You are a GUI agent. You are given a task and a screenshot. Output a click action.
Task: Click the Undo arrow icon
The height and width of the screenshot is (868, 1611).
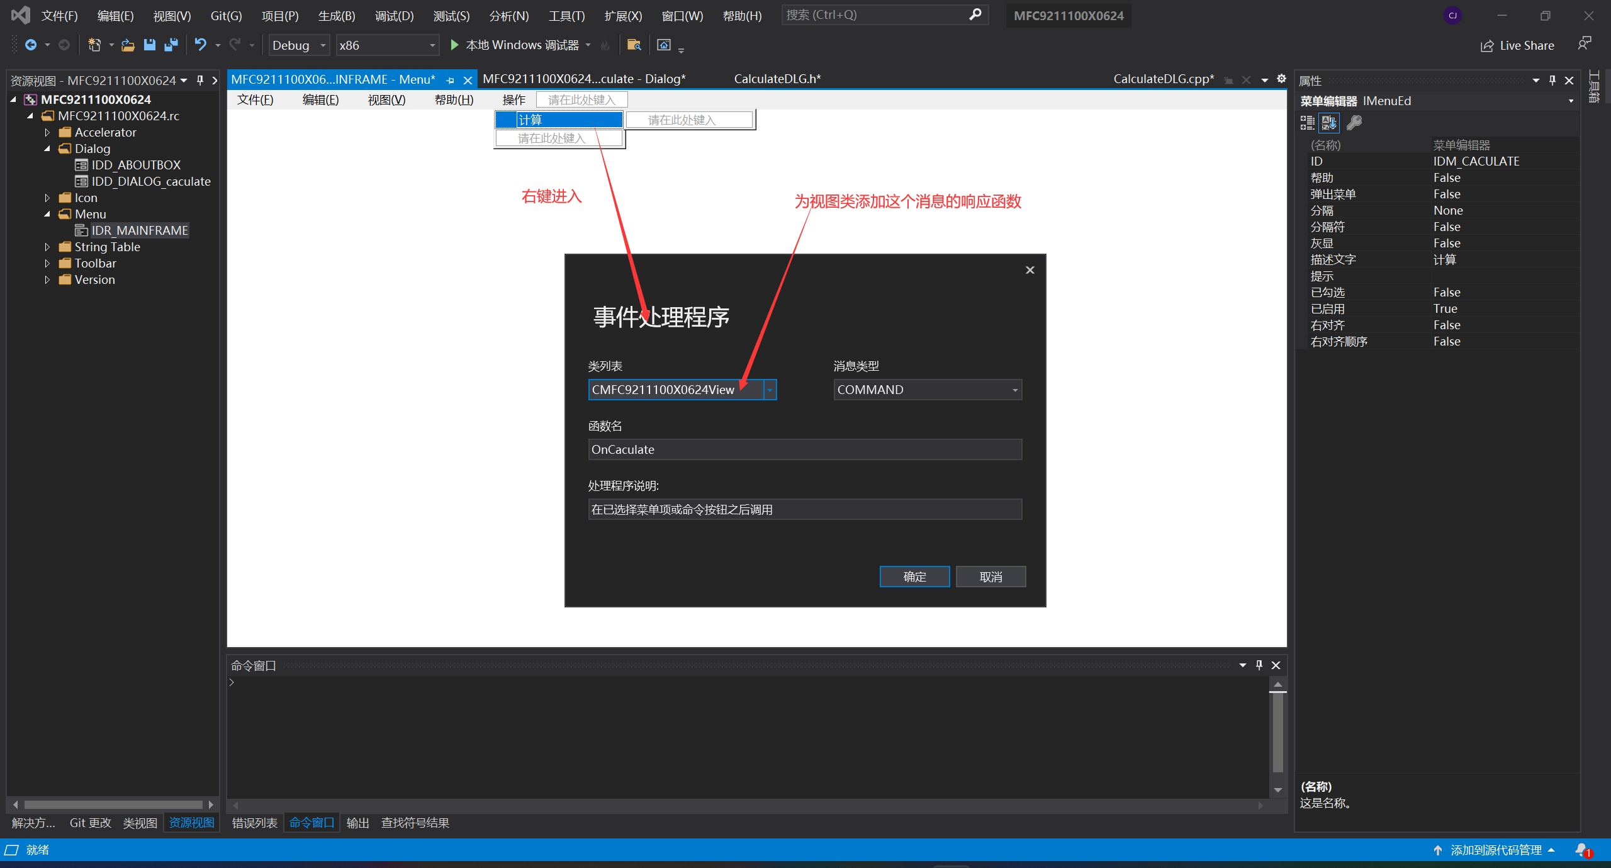(200, 45)
